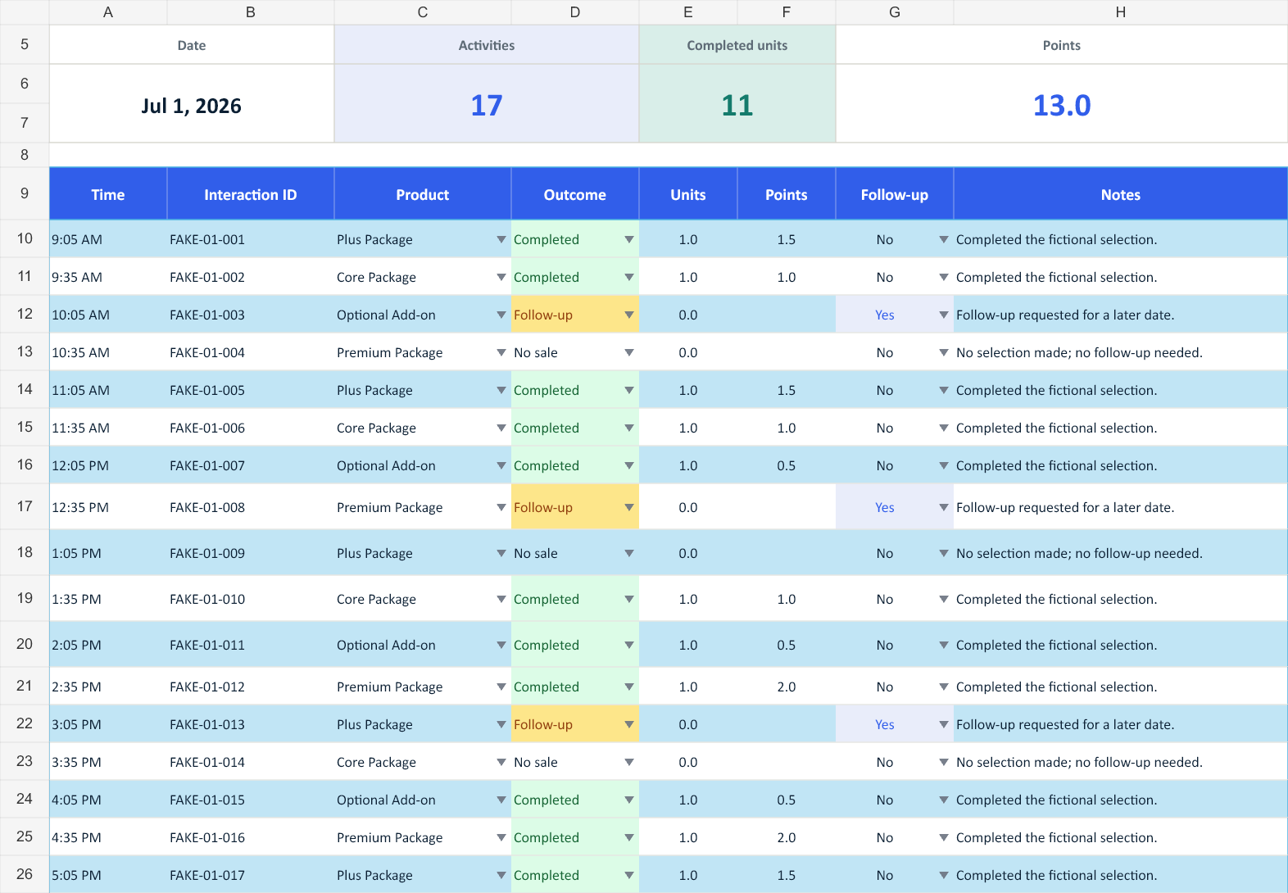This screenshot has width=1288, height=893.
Task: Click the Completed units total "11"
Action: [x=737, y=105]
